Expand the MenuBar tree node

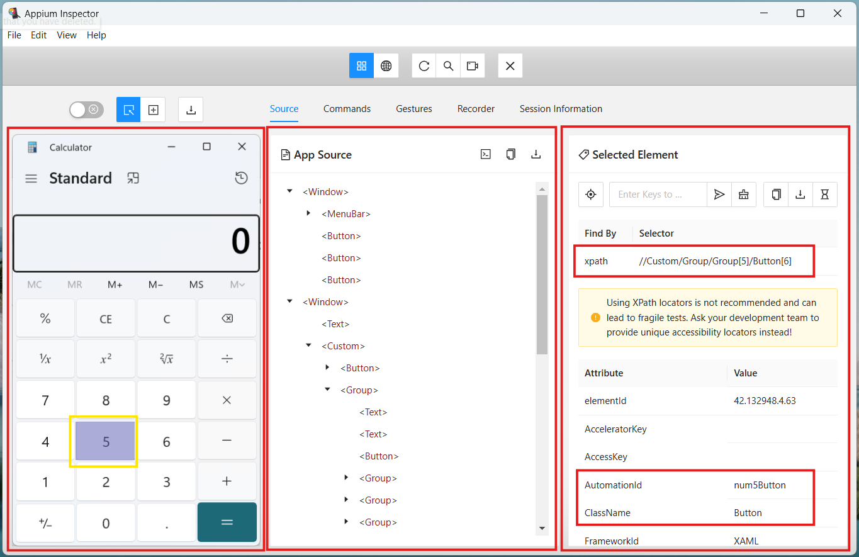[x=308, y=213]
